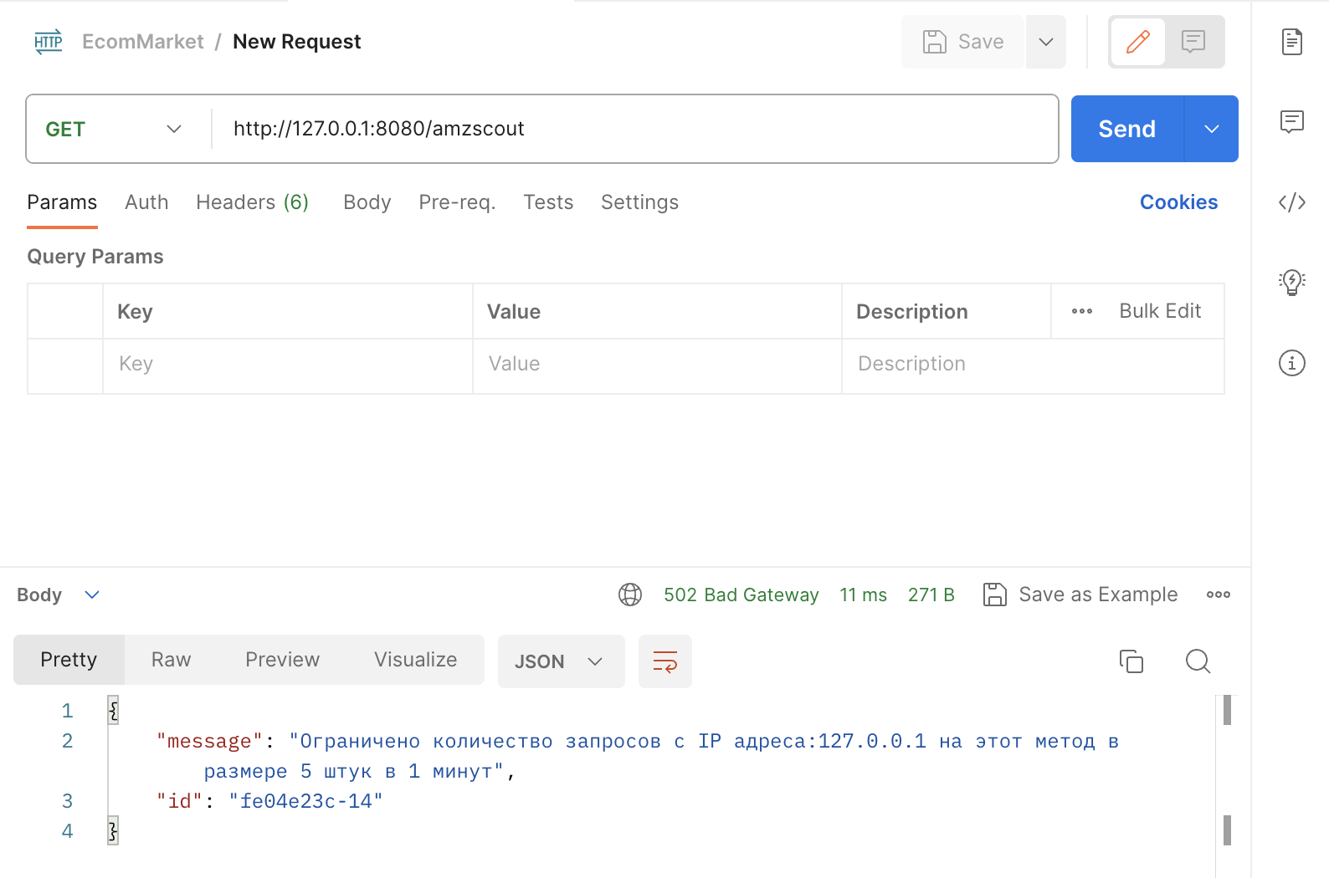Open the Save options dropdown arrow
Screen dimensions: 1329x878
pyautogui.click(x=1046, y=42)
